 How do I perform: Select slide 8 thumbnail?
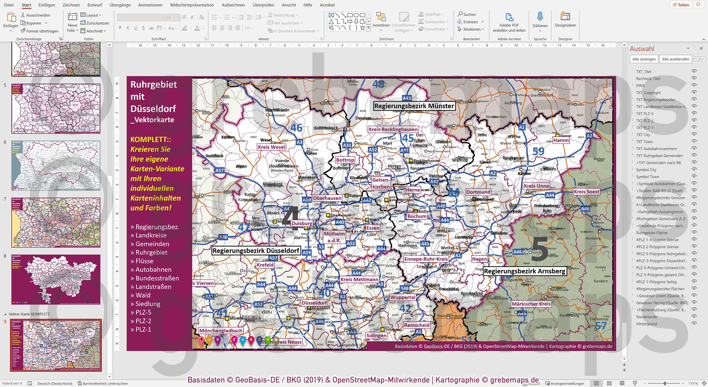pyautogui.click(x=56, y=279)
